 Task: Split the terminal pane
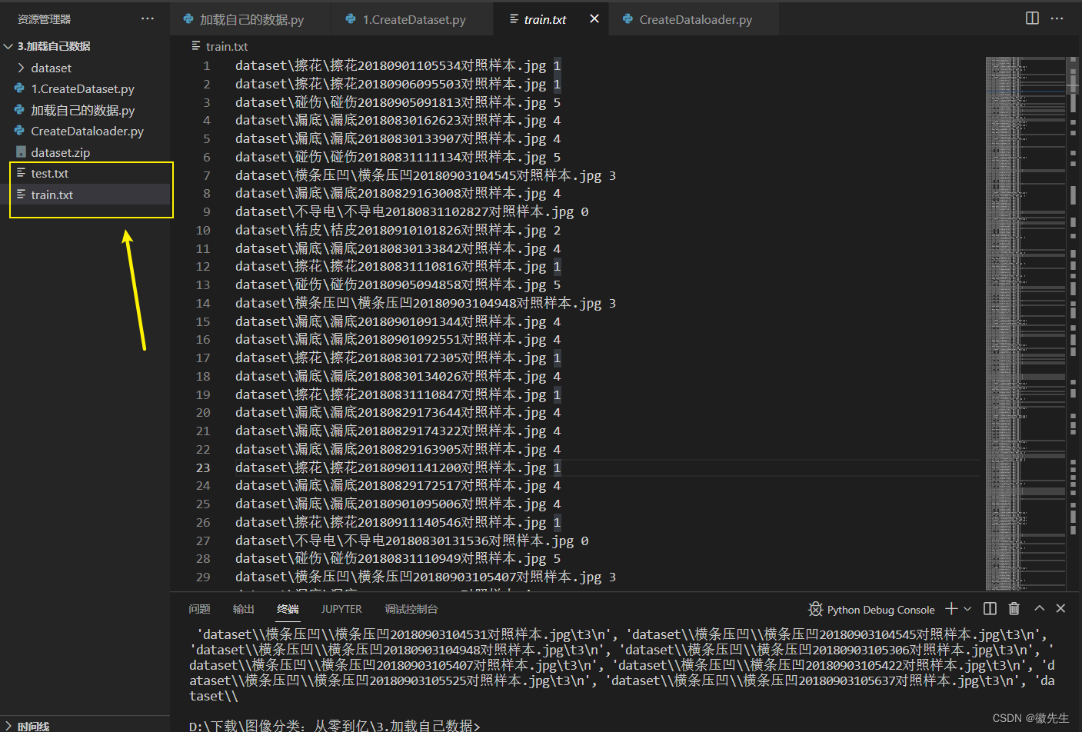click(990, 609)
